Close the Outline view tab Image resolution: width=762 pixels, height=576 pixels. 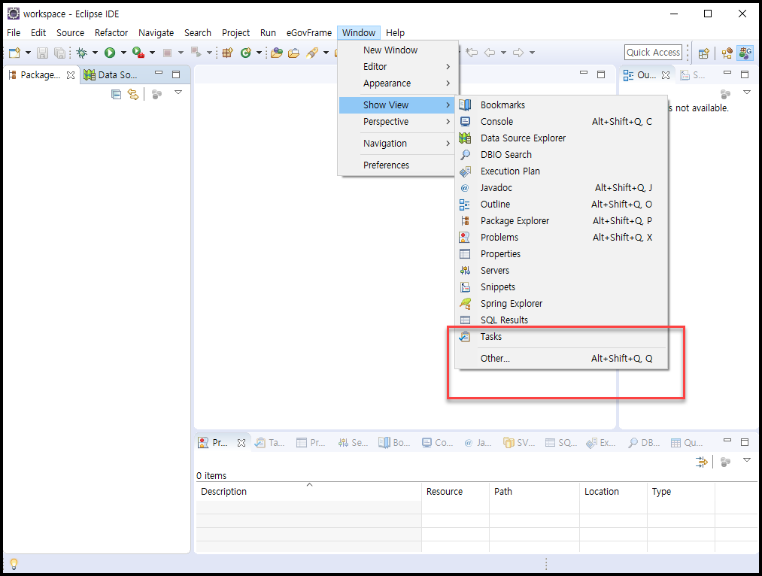tap(666, 75)
